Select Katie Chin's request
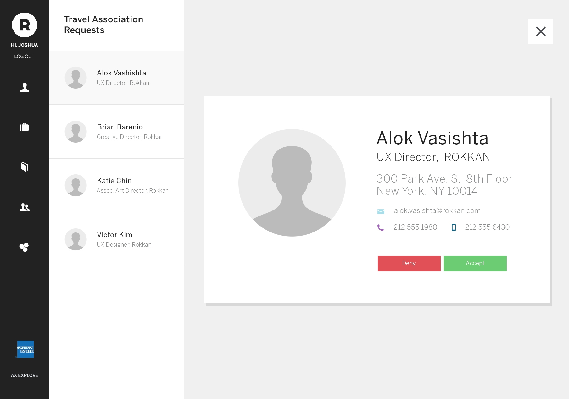The image size is (569, 399). (x=117, y=185)
